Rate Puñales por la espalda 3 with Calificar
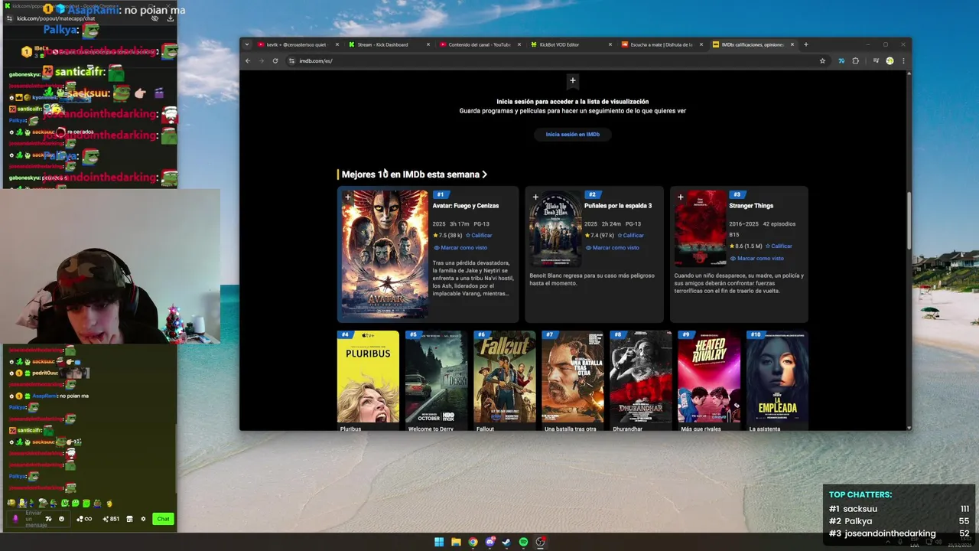The width and height of the screenshot is (979, 551). pos(631,236)
